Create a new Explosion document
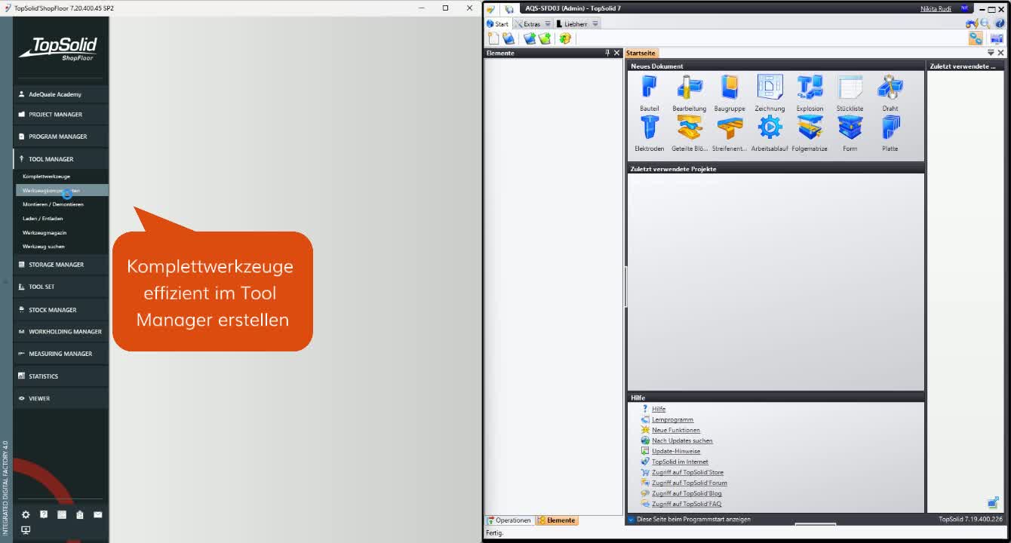 pyautogui.click(x=810, y=94)
